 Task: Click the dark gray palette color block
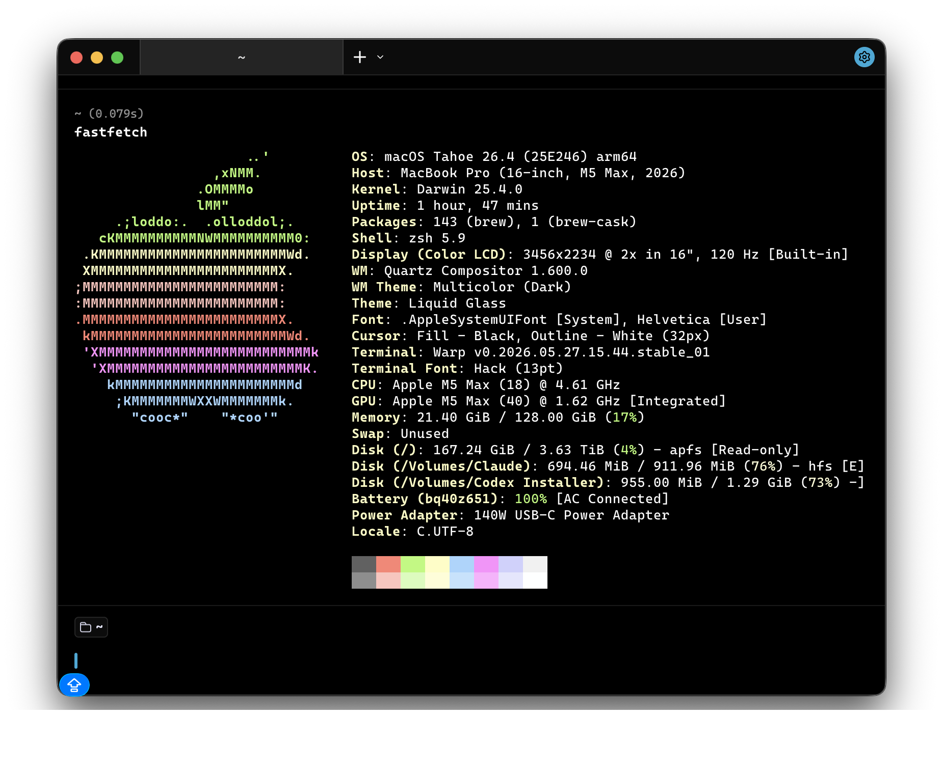pos(364,564)
